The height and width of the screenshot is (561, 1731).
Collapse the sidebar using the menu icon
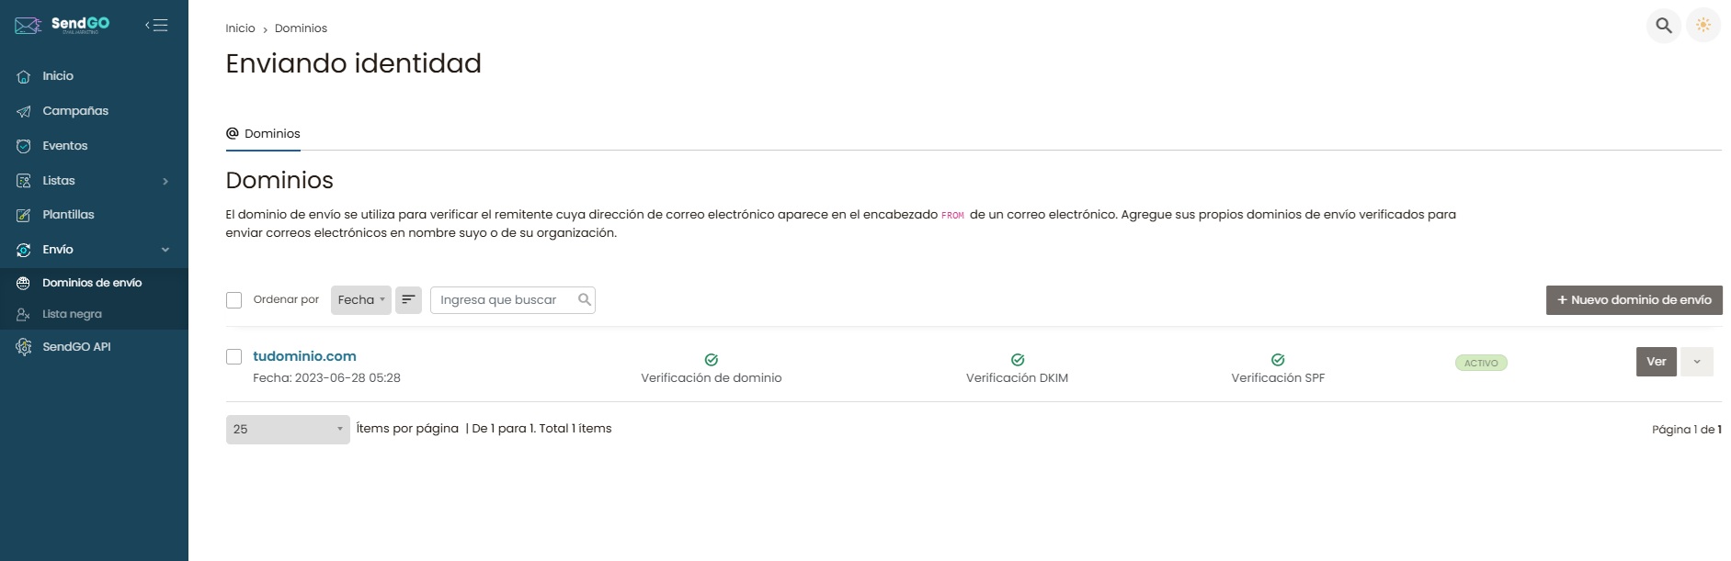coord(156,25)
